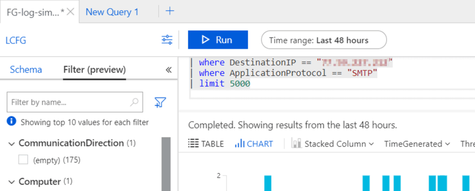The image size is (475, 191).
Task: Open the TimeGenerated axis dropdown
Action: [x=417, y=144]
